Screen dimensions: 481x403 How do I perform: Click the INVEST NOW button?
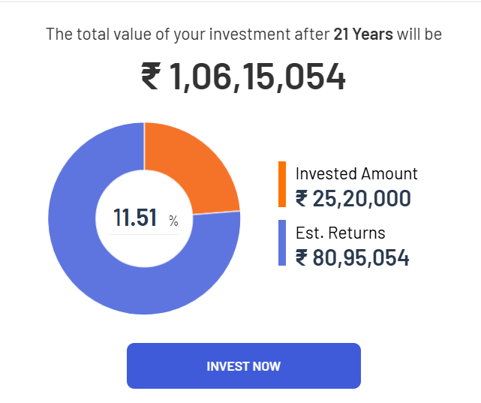click(x=243, y=366)
